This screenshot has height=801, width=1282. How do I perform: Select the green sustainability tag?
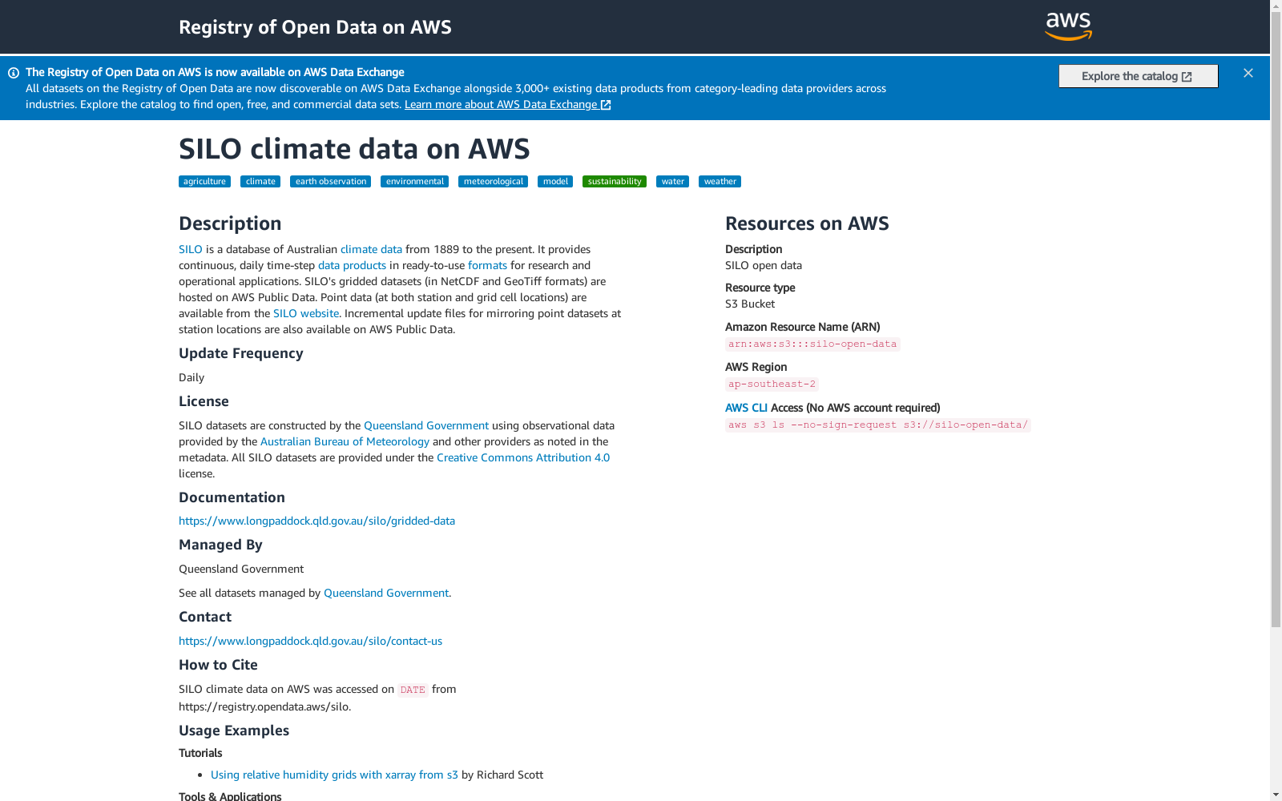click(615, 182)
